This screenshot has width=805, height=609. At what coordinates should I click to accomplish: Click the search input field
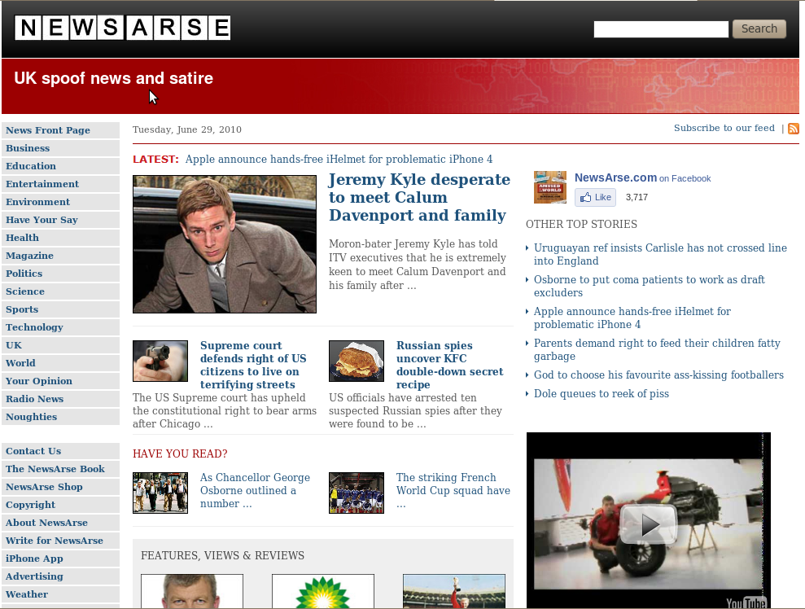(x=661, y=29)
